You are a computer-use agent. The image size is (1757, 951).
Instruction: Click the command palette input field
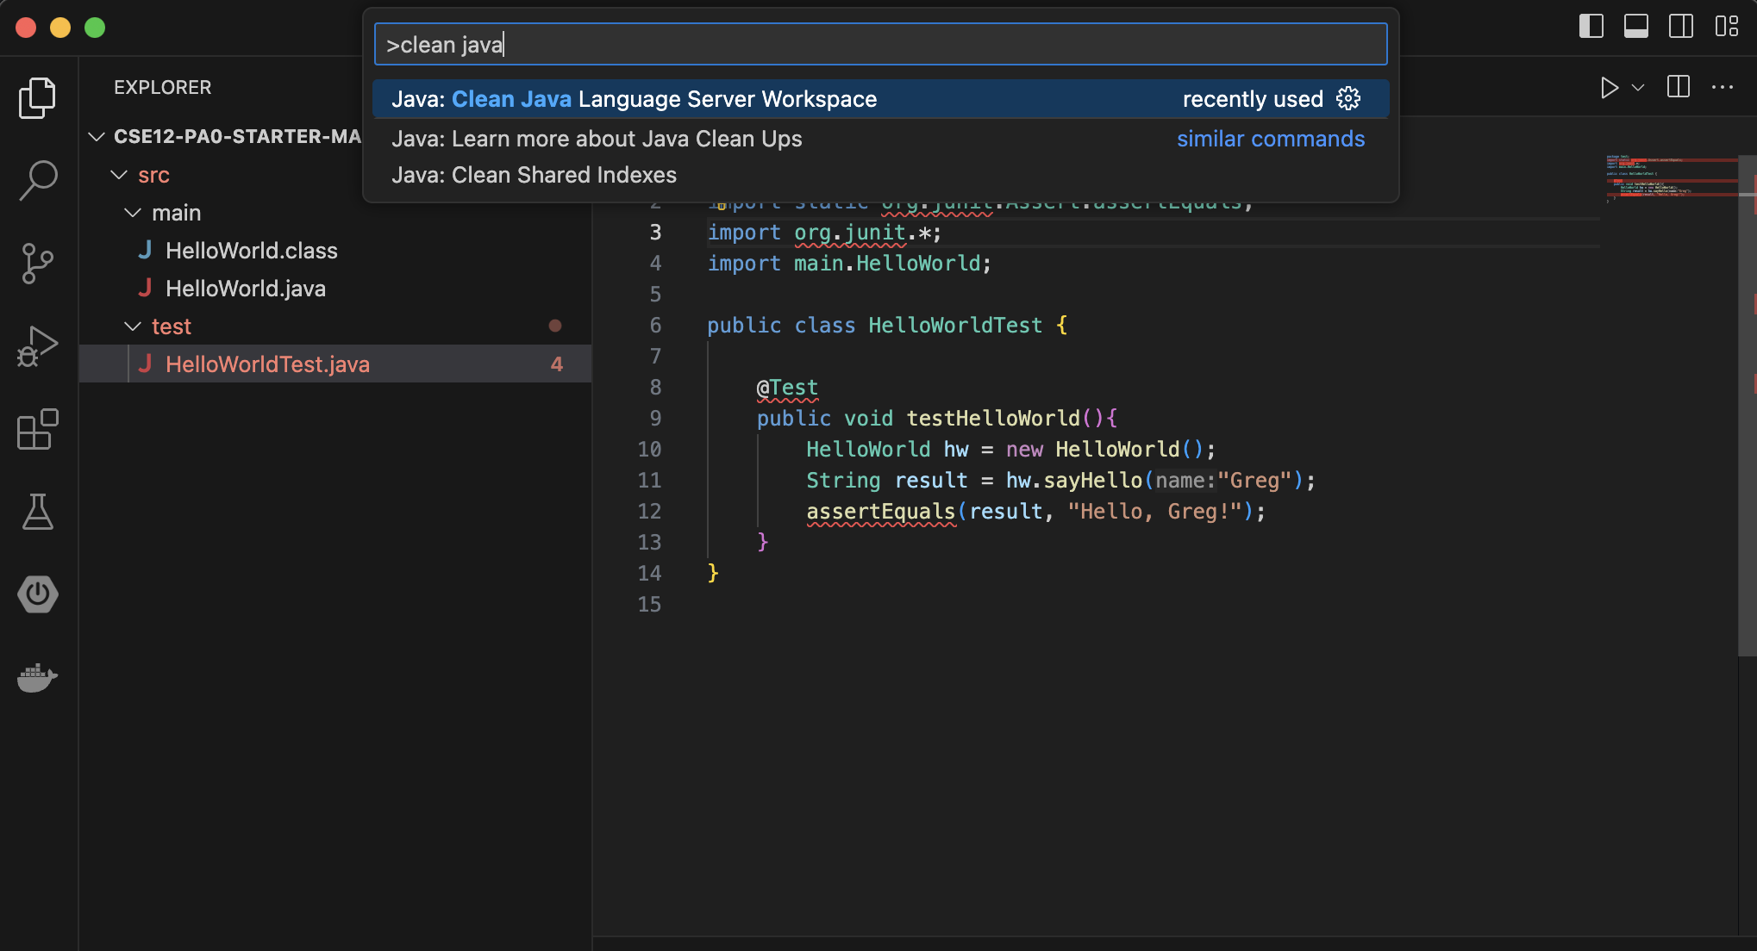(880, 45)
